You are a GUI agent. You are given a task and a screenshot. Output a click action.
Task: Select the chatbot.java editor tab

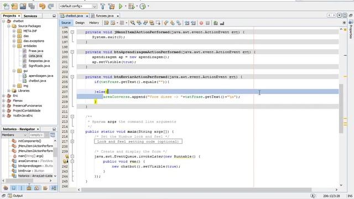74,16
